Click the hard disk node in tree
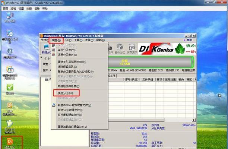The height and width of the screenshot is (149, 228). (x=47, y=79)
